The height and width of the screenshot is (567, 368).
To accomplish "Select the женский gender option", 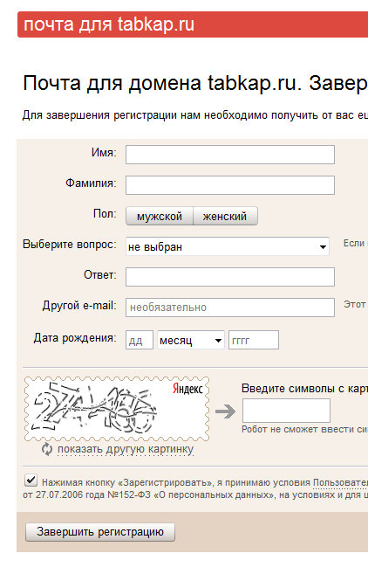I will pos(226,217).
